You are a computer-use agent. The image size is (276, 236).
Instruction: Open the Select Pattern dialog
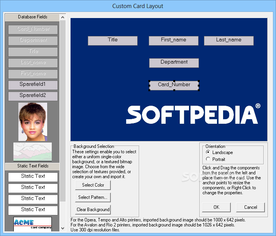pos(93,197)
